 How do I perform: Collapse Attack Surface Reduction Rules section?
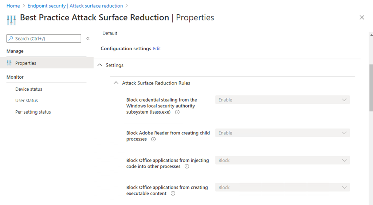tap(116, 83)
